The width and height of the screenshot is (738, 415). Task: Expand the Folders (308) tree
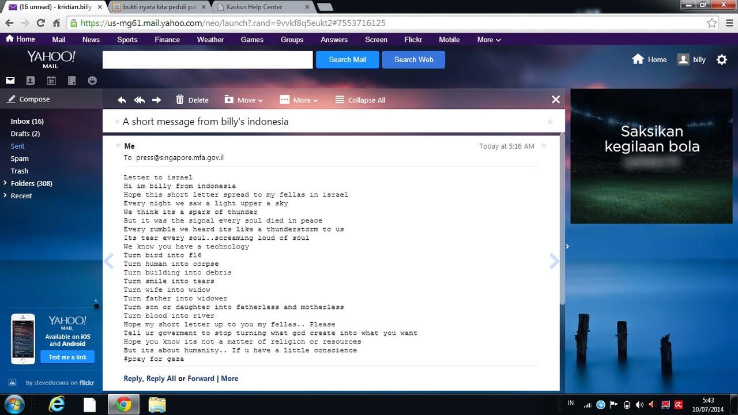[6, 183]
